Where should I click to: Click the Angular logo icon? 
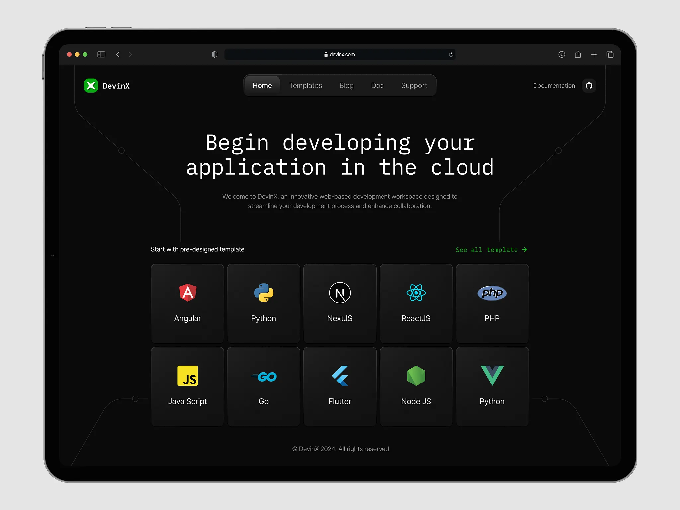(188, 293)
